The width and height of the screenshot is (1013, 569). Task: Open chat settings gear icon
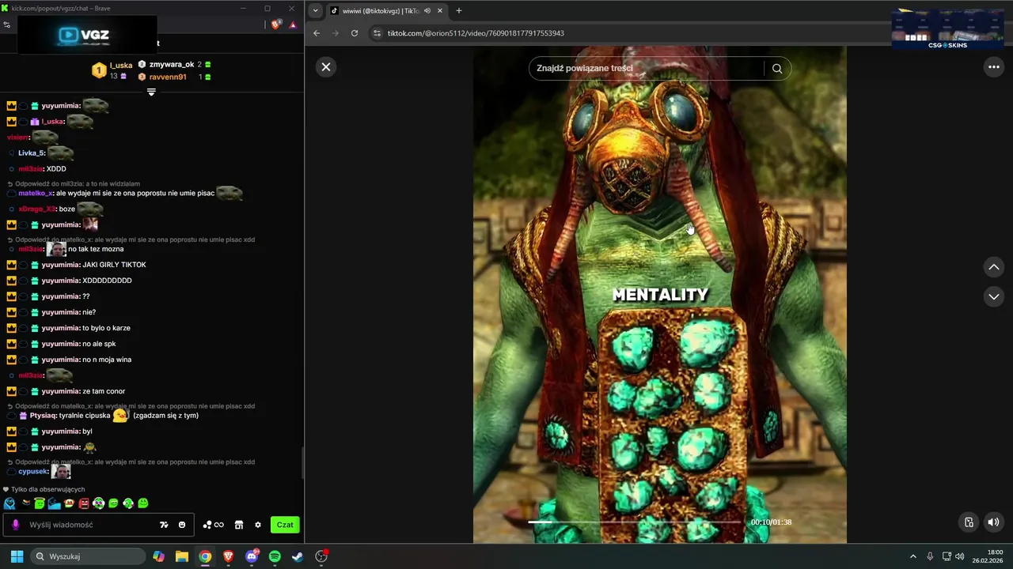(x=257, y=525)
